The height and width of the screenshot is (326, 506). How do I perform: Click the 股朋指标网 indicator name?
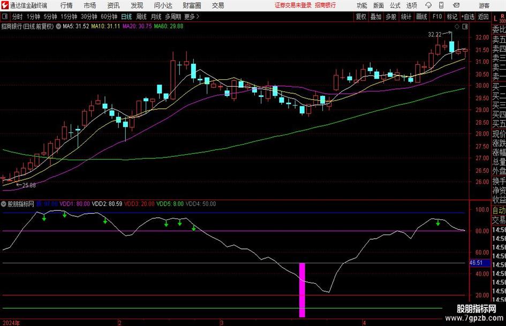coord(21,204)
